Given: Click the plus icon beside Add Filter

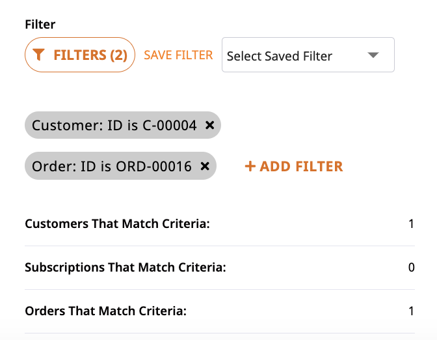Looking at the screenshot, I should click(250, 166).
